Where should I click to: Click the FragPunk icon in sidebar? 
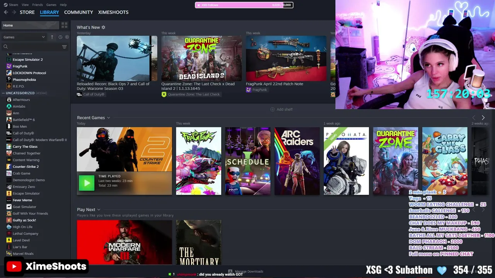click(9, 66)
